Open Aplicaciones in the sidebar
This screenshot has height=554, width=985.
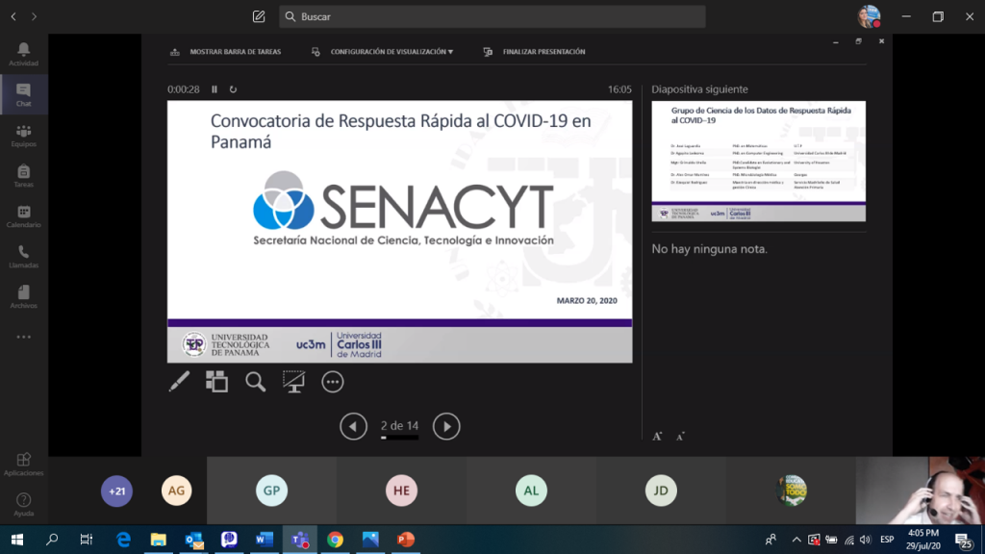23,465
